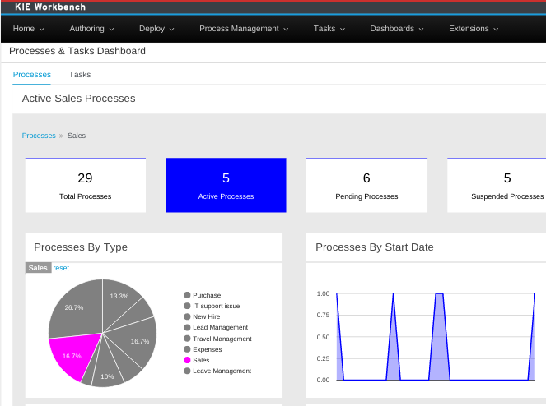Open the Deploy dropdown
This screenshot has width=546, height=406.
[156, 29]
